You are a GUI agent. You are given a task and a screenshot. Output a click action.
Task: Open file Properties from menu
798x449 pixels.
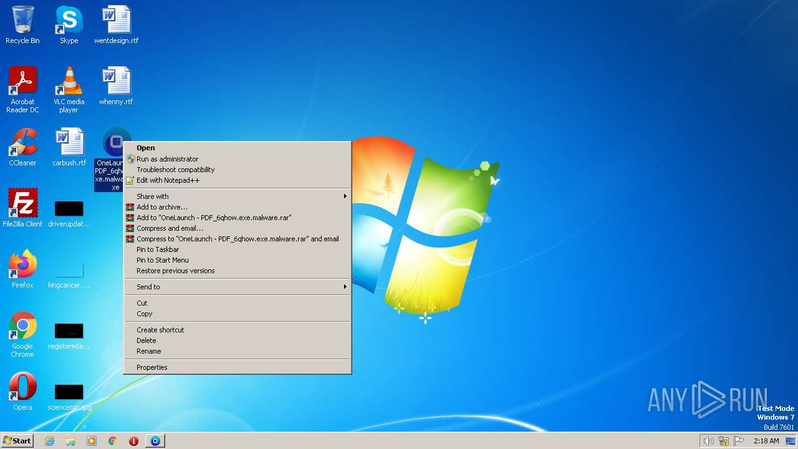pos(238,367)
